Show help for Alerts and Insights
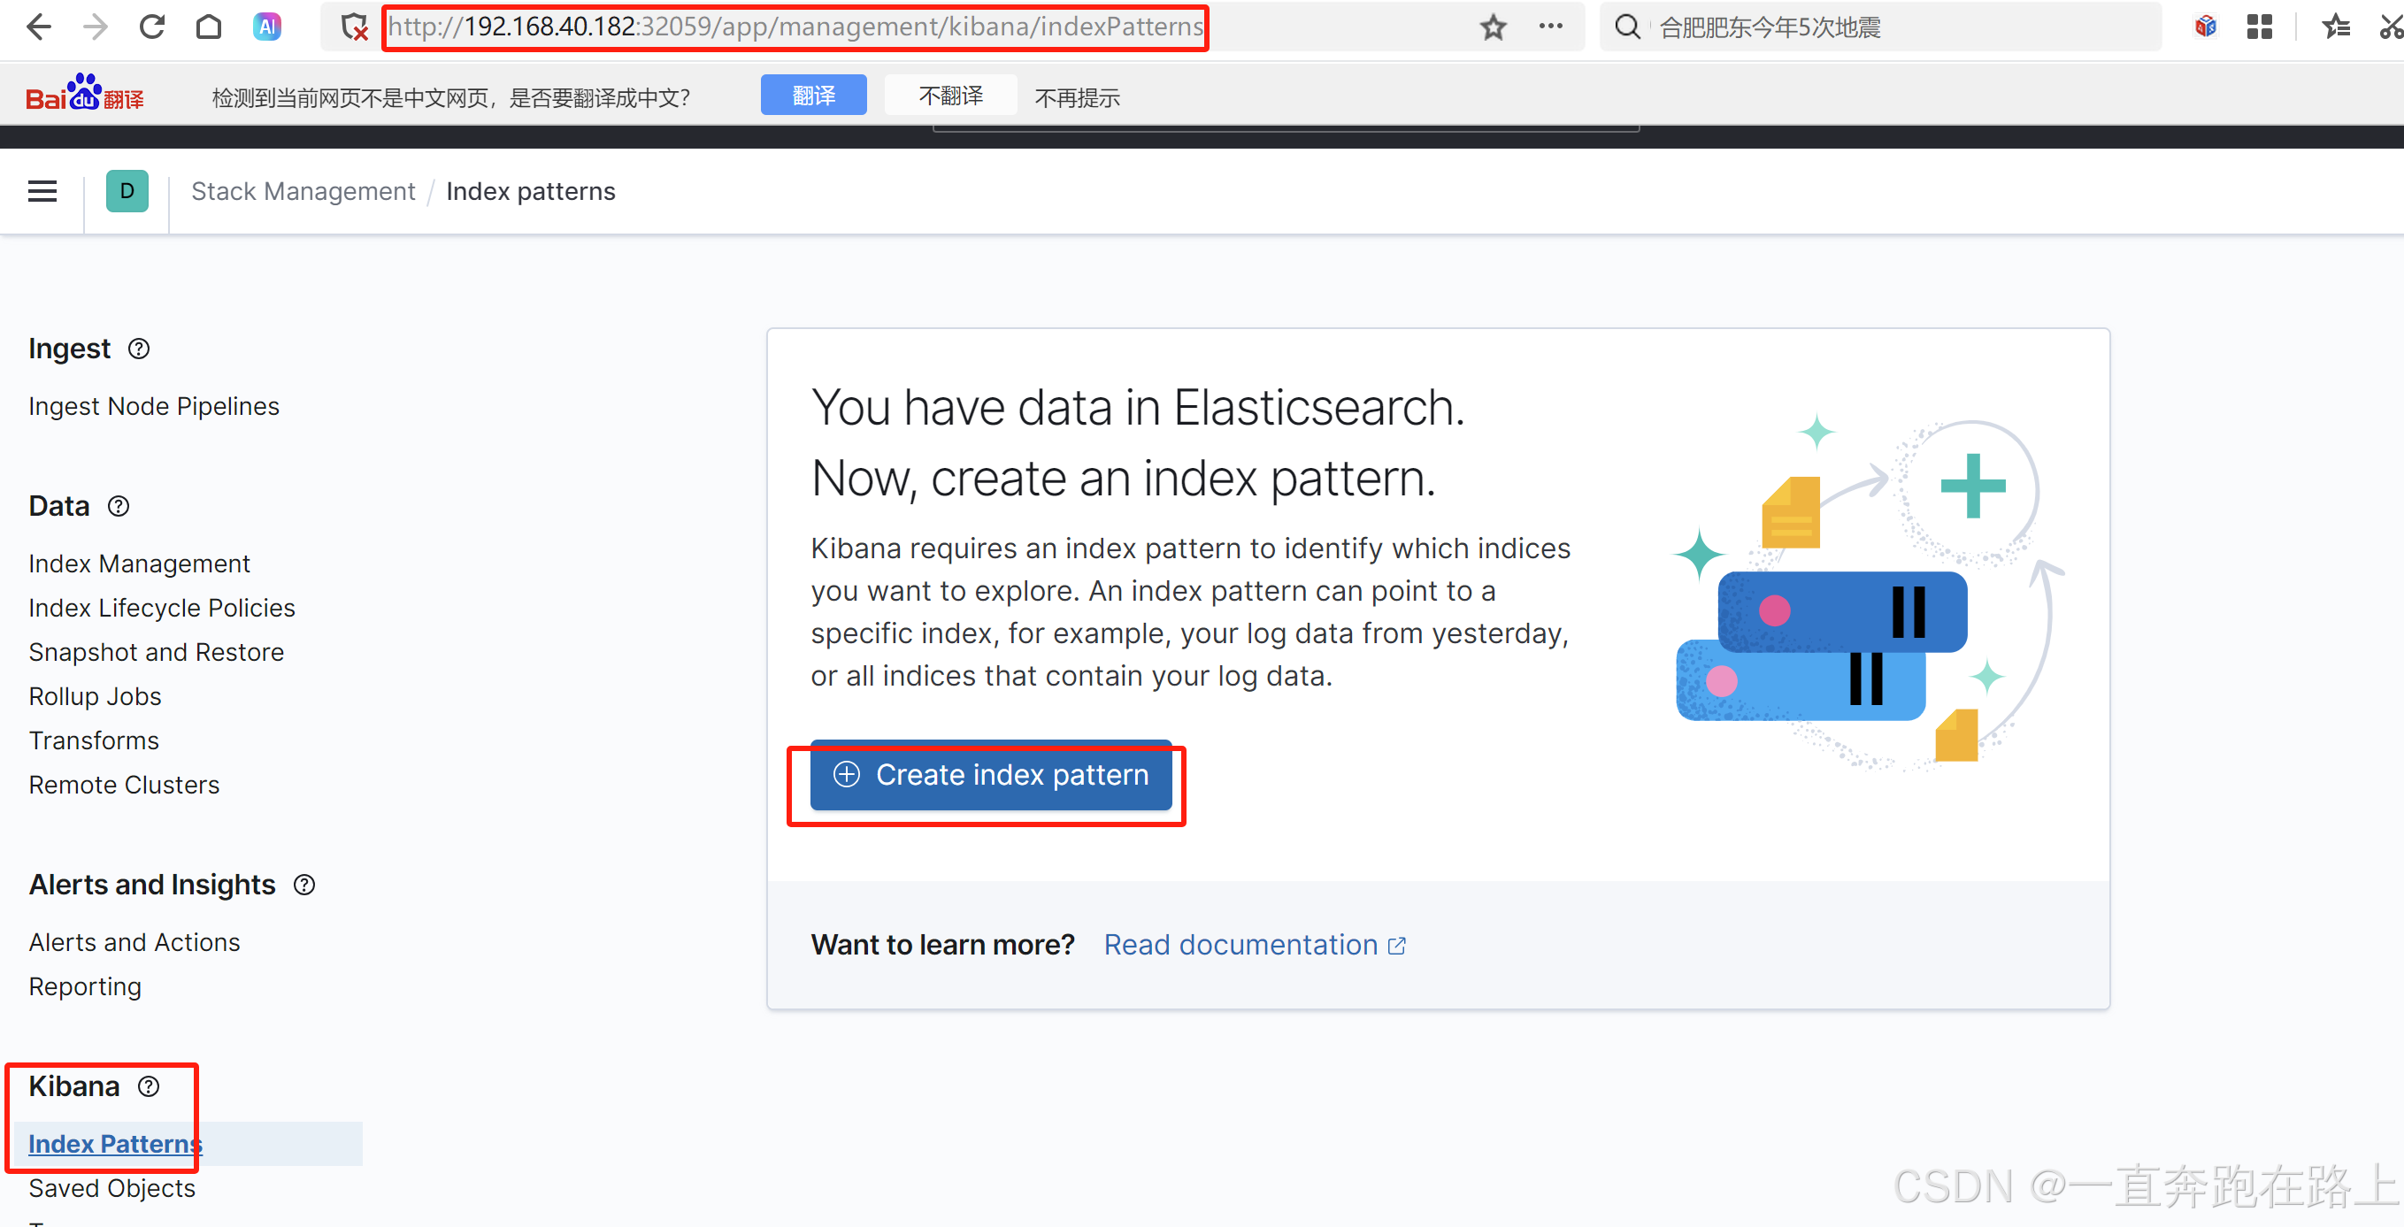2404x1227 pixels. [304, 886]
